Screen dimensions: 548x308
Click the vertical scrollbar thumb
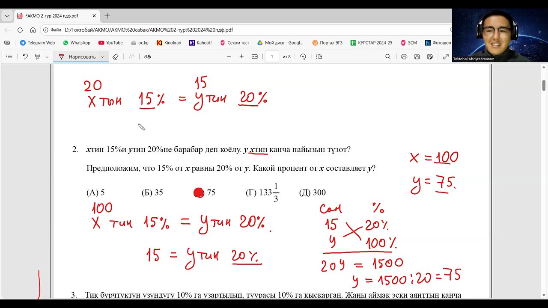544,85
